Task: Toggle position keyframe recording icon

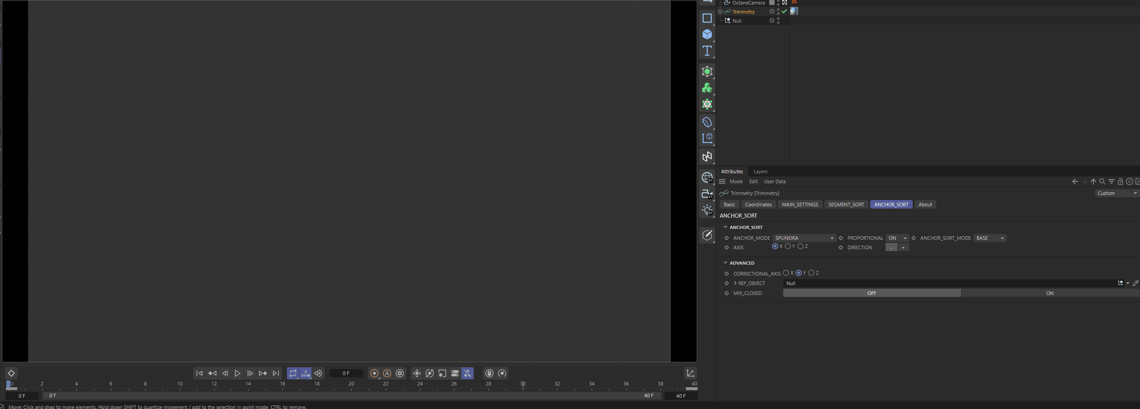Action: click(417, 373)
